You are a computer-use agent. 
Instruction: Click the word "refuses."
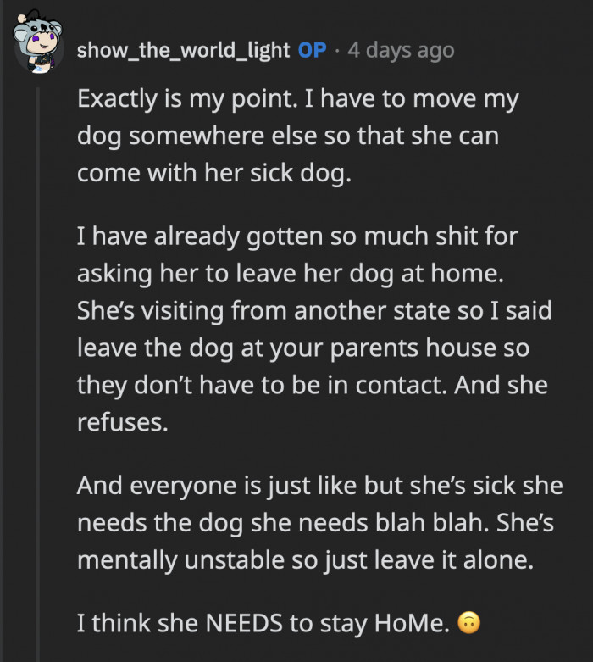click(x=123, y=422)
